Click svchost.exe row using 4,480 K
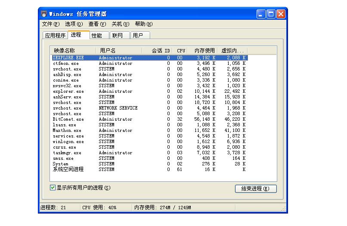Image resolution: width=347 pixels, height=226 pixels. (x=150, y=69)
